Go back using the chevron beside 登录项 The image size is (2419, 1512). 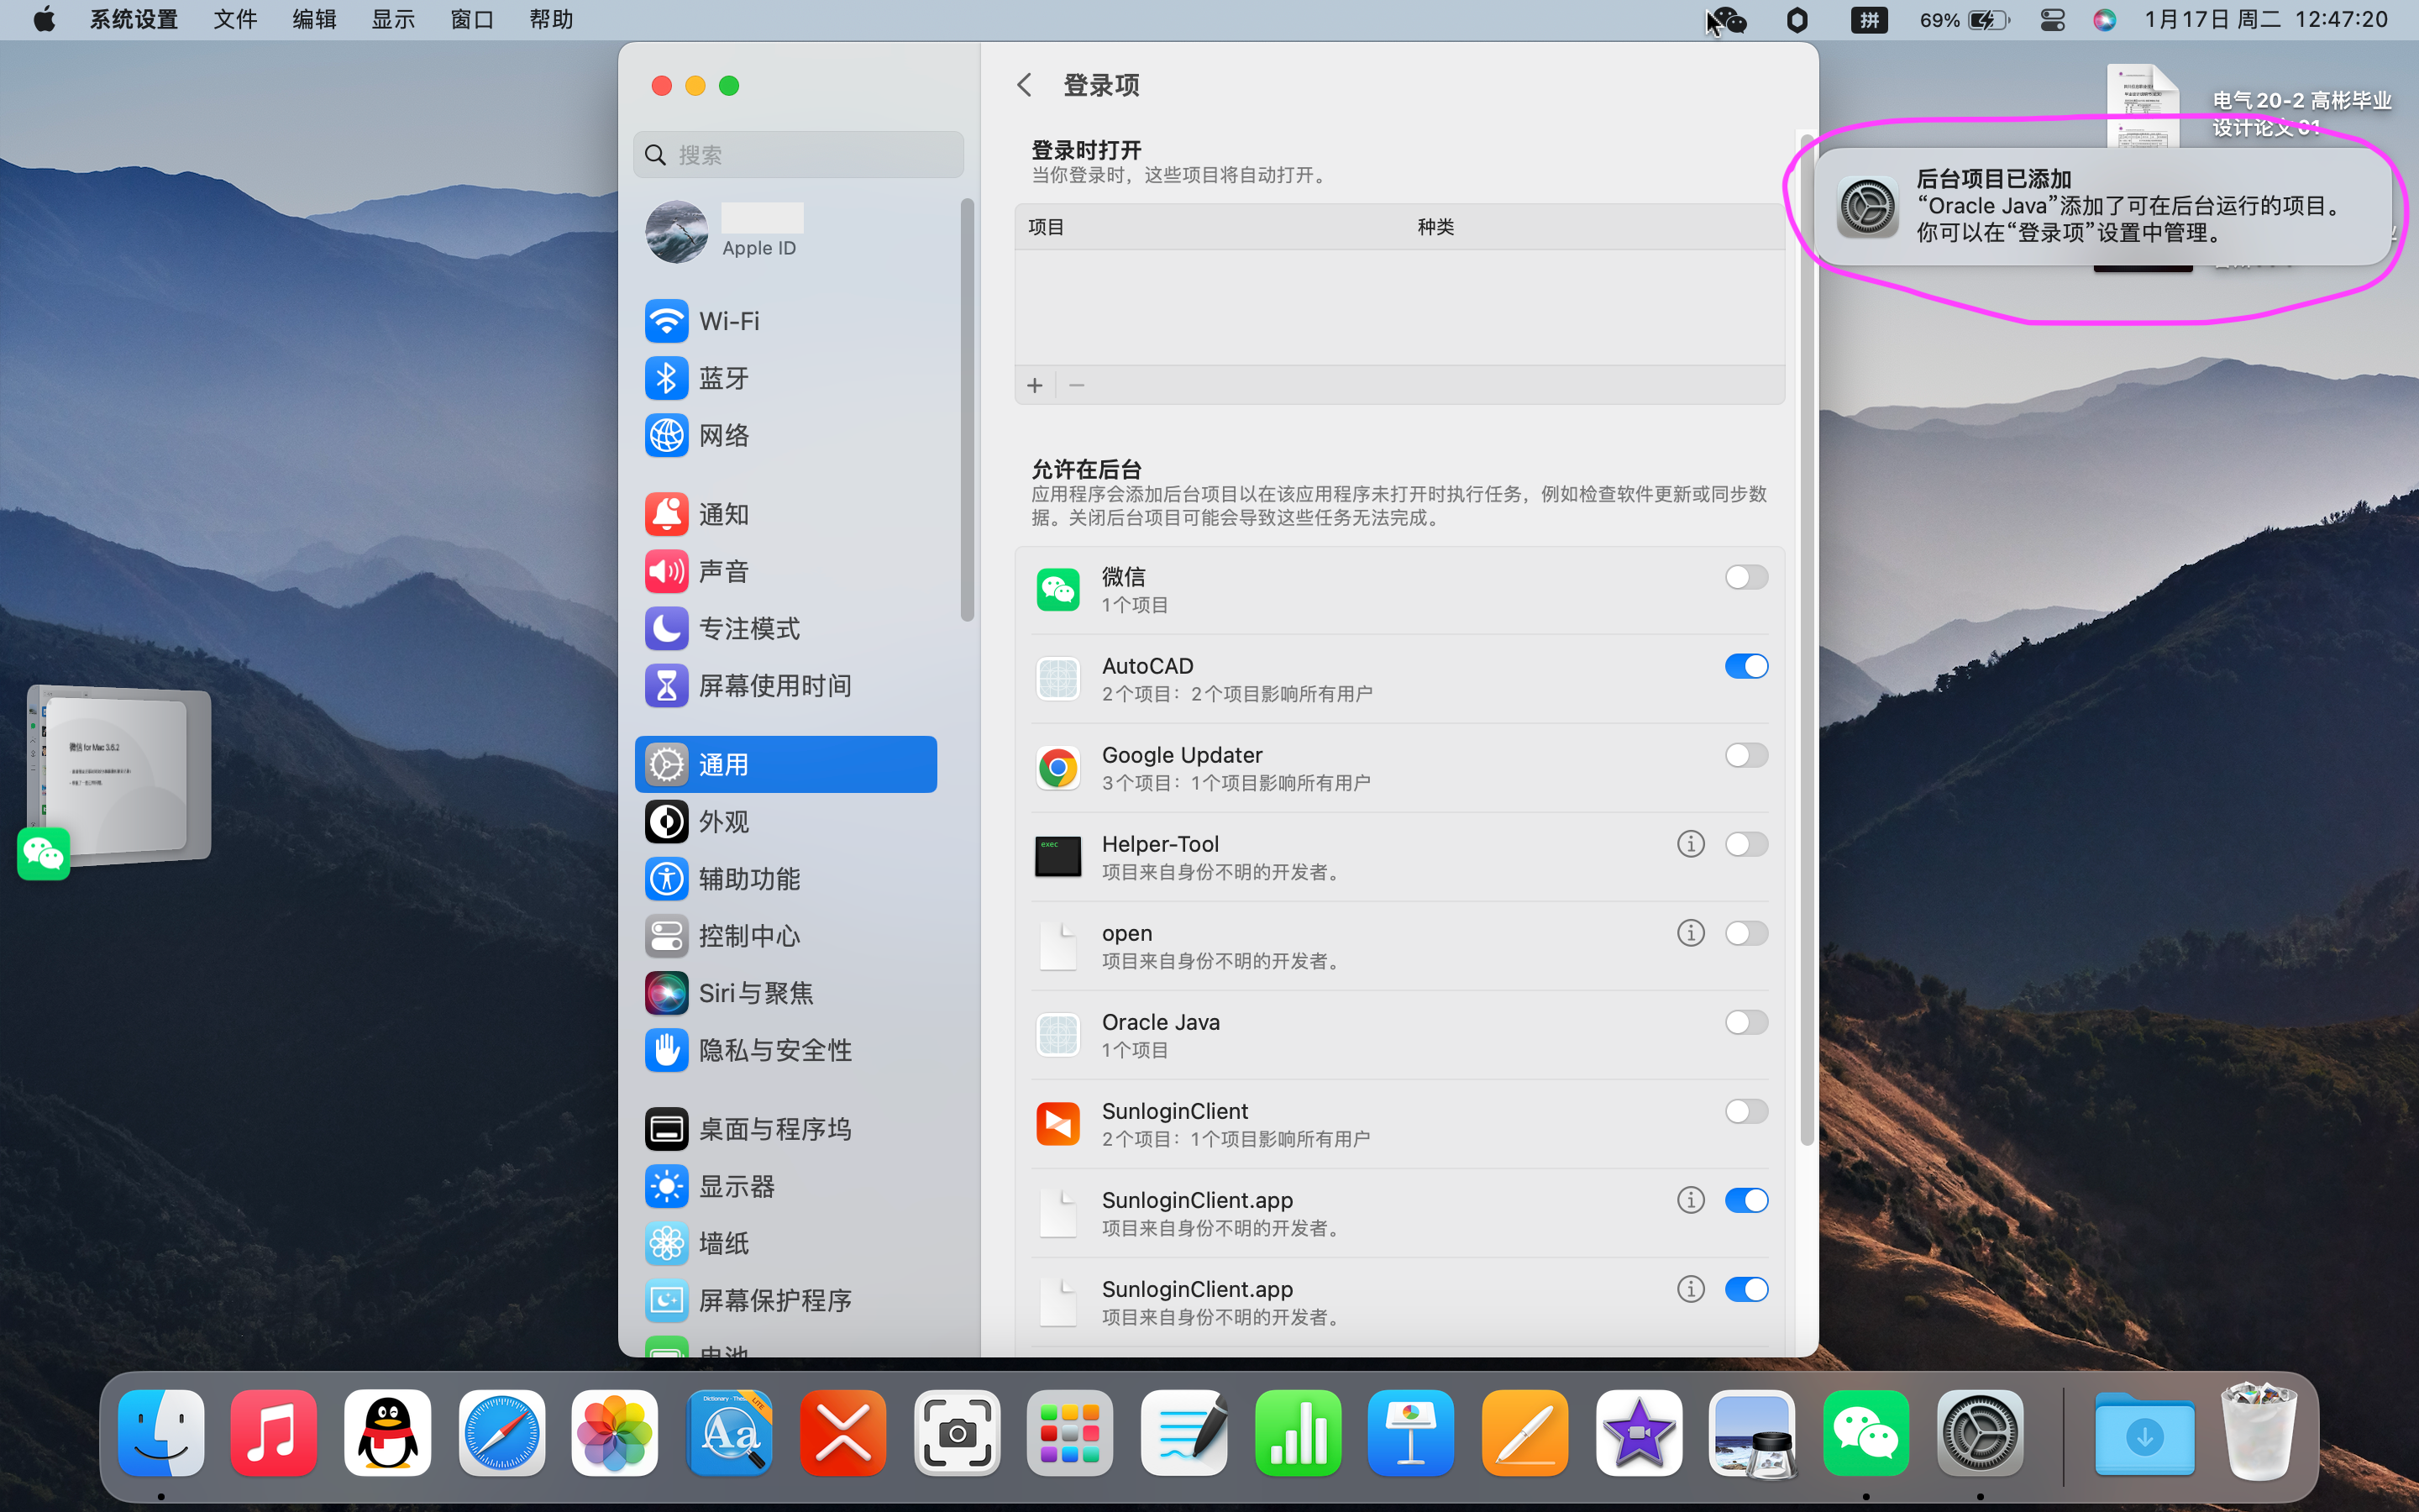pos(1025,85)
